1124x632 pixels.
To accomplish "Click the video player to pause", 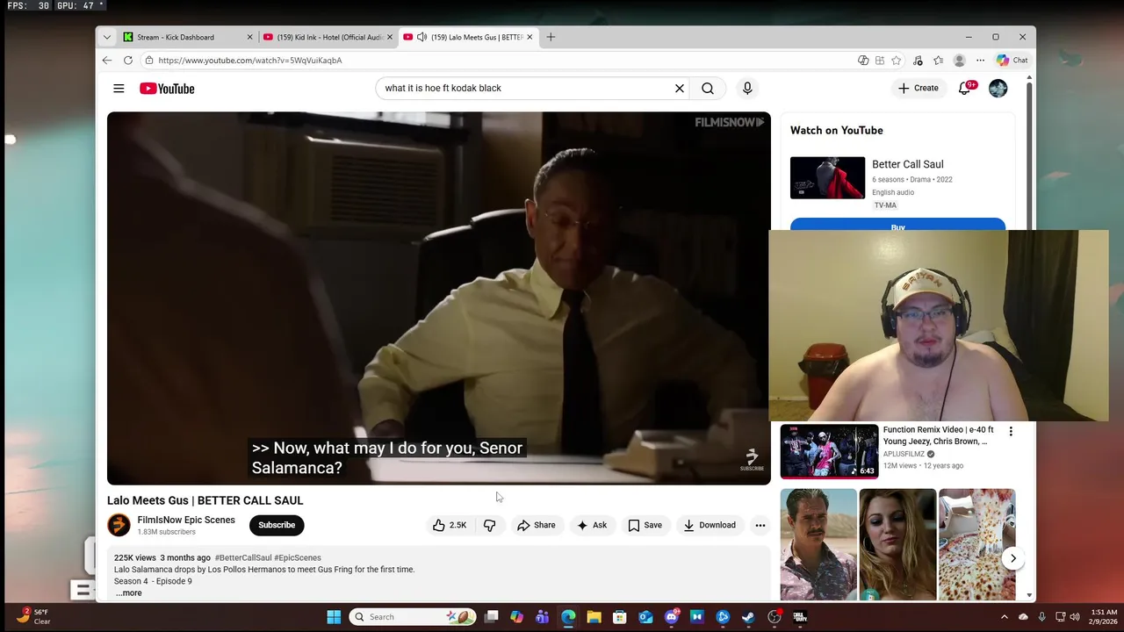I will pos(439,298).
